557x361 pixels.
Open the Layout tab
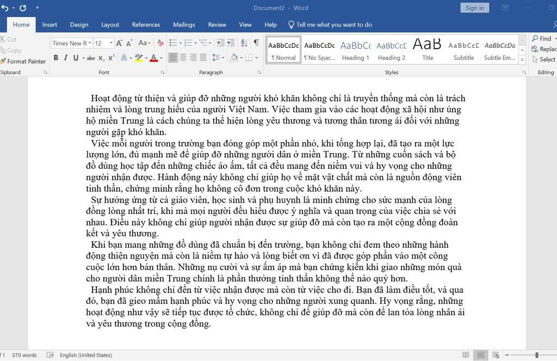pos(110,25)
